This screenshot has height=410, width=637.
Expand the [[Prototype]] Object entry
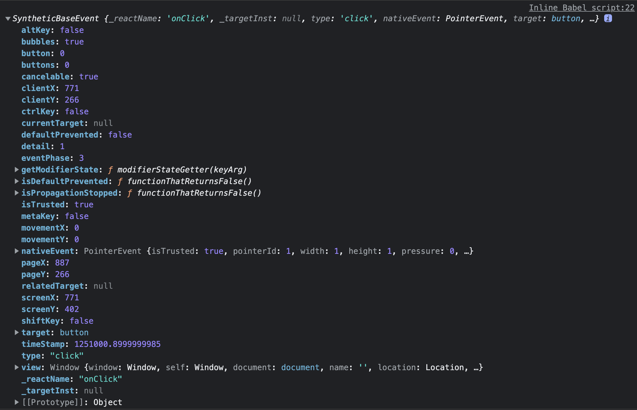(17, 402)
